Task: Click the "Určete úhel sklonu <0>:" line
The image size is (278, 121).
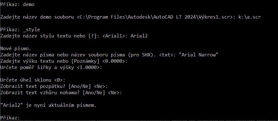Action: (x=33, y=80)
